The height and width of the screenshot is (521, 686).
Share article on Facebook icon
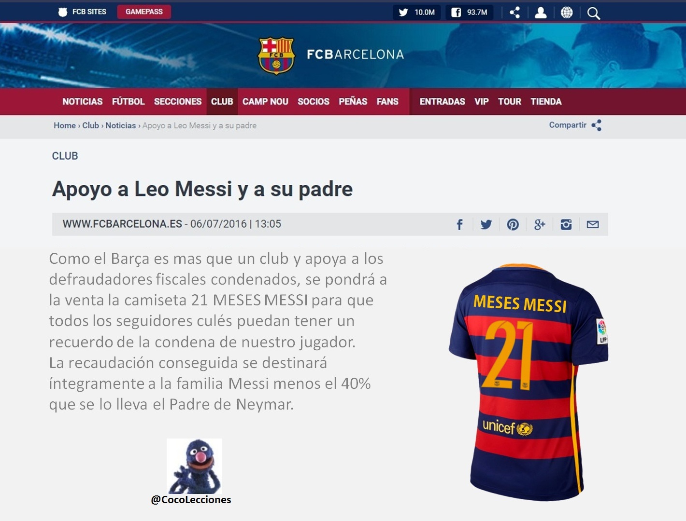(x=459, y=224)
